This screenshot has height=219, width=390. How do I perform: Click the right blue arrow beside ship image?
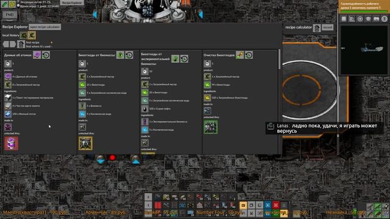coord(200,15)
